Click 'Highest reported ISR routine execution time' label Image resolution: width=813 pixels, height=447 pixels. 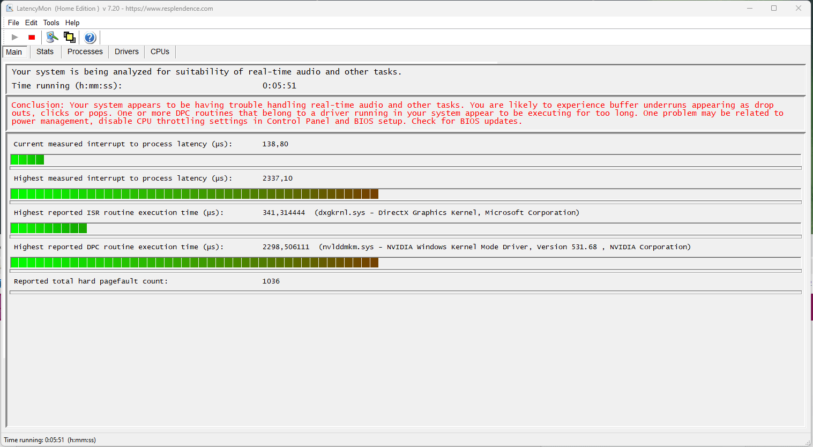118,213
